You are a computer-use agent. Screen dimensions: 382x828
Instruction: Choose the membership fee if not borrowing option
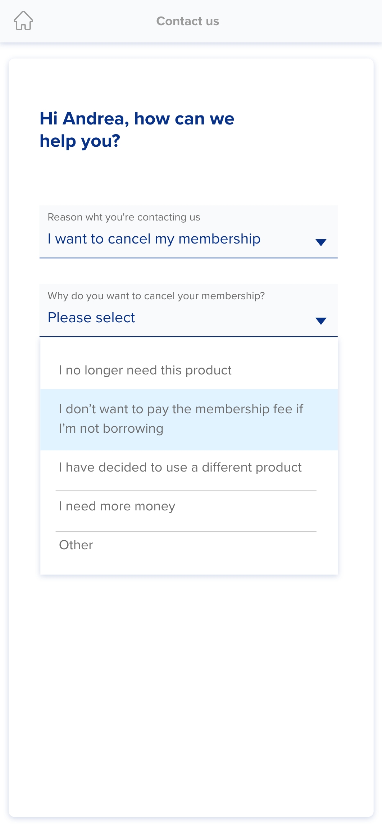[181, 419]
